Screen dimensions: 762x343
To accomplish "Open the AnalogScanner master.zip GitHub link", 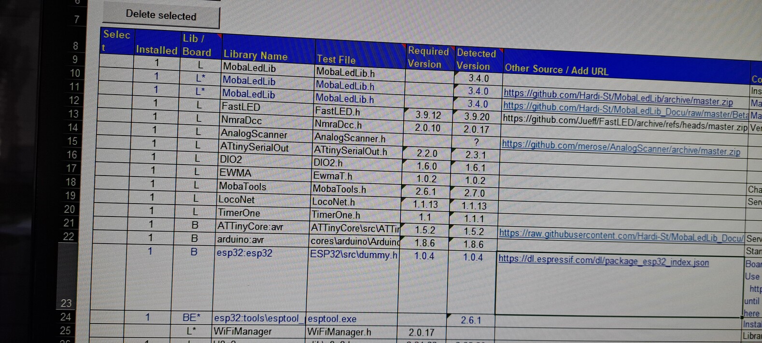I will tap(621, 147).
